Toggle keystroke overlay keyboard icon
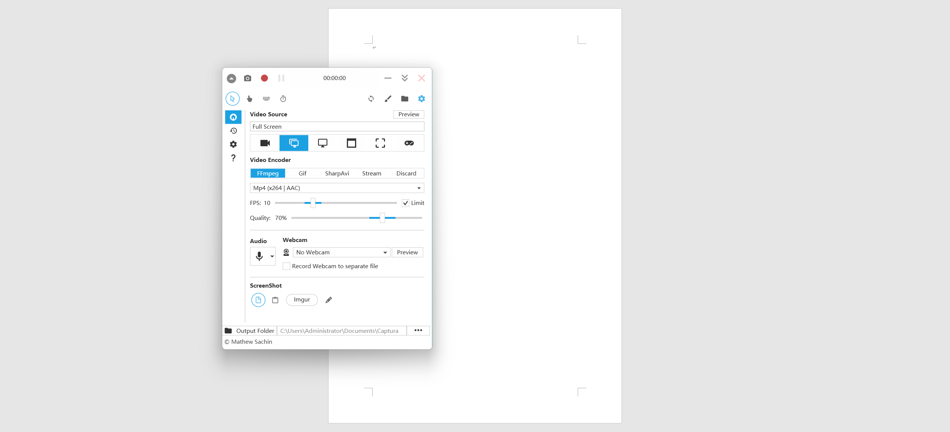The height and width of the screenshot is (432, 950). pos(266,99)
